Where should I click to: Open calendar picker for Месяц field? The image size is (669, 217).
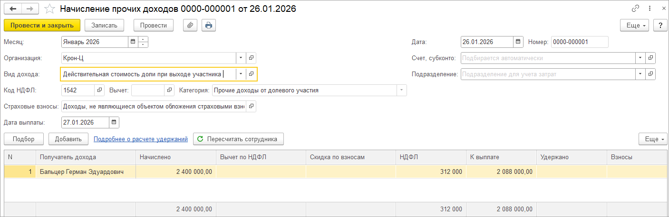(133, 42)
